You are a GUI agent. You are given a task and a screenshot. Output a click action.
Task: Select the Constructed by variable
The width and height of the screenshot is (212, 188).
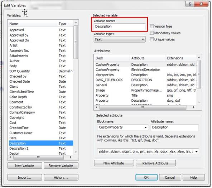[x=41, y=107]
